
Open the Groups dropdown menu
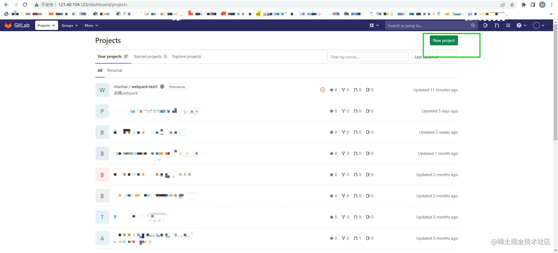pos(70,25)
